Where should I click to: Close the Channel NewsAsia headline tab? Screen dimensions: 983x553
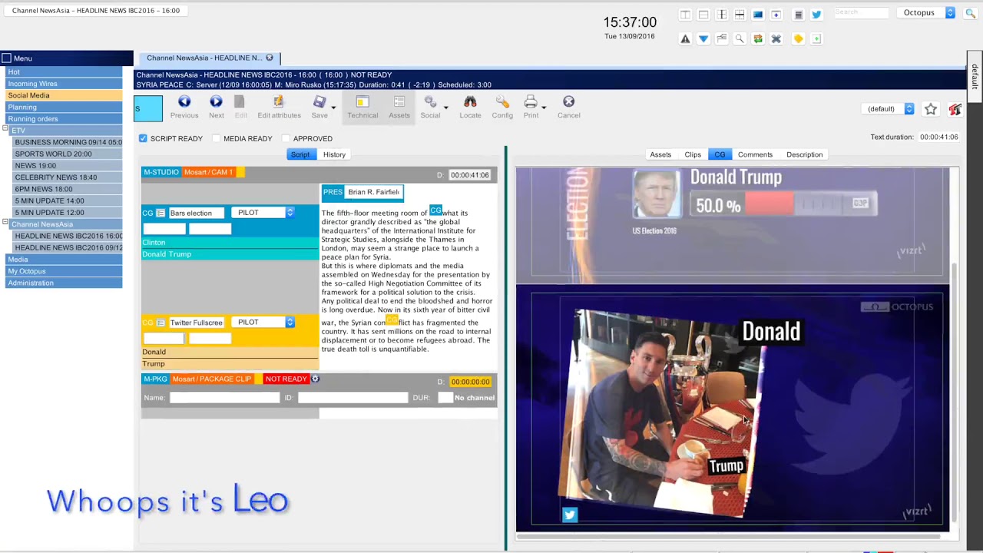[x=270, y=58]
